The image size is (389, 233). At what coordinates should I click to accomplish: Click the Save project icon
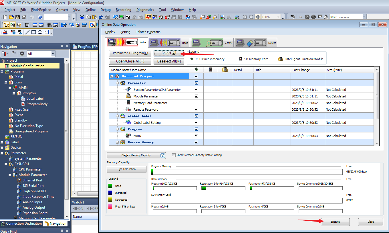pos(18,17)
